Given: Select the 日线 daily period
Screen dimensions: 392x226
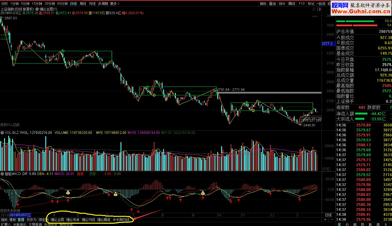Looking at the screenshot, I should pos(74,4).
